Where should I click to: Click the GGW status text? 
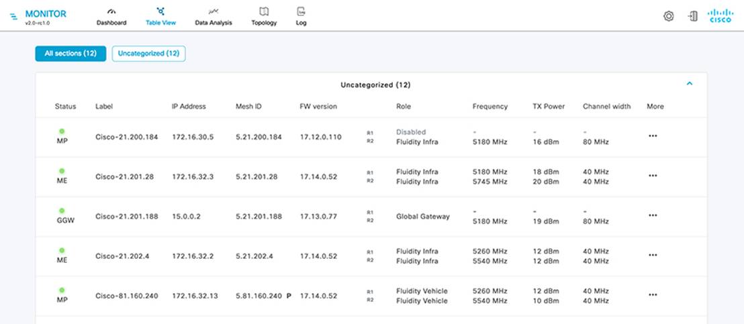click(x=66, y=220)
